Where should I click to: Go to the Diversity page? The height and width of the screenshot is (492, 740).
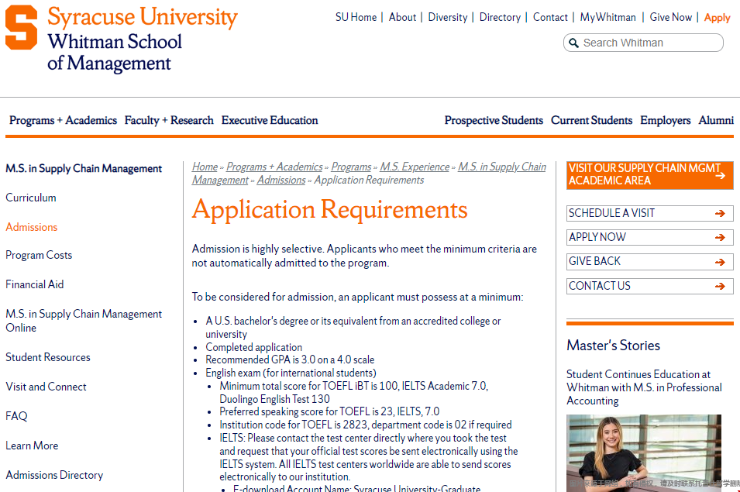click(x=447, y=18)
